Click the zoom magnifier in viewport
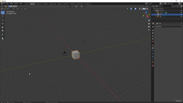Image resolution: width=183 pixels, height=103 pixels. pyautogui.click(x=149, y=21)
